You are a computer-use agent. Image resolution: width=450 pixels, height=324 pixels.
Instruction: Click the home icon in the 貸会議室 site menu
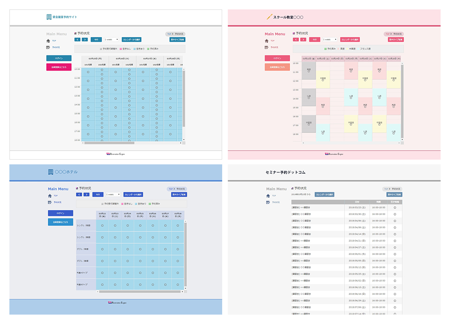pyautogui.click(x=49, y=41)
